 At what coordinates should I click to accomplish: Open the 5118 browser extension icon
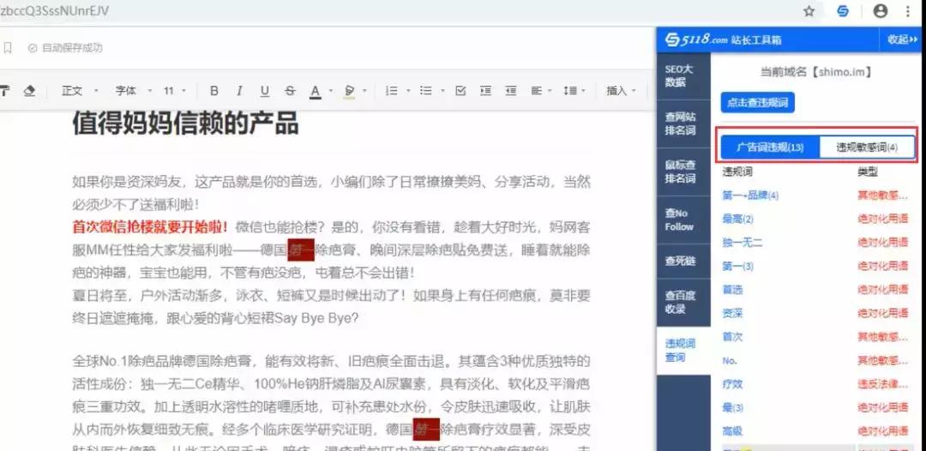coord(843,11)
